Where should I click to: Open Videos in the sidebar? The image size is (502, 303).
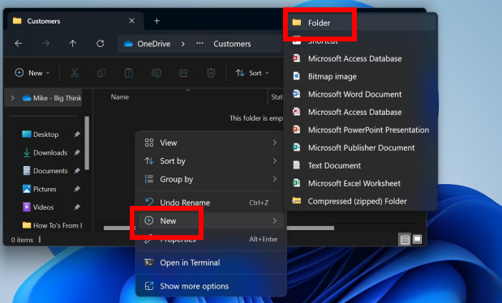click(38, 207)
